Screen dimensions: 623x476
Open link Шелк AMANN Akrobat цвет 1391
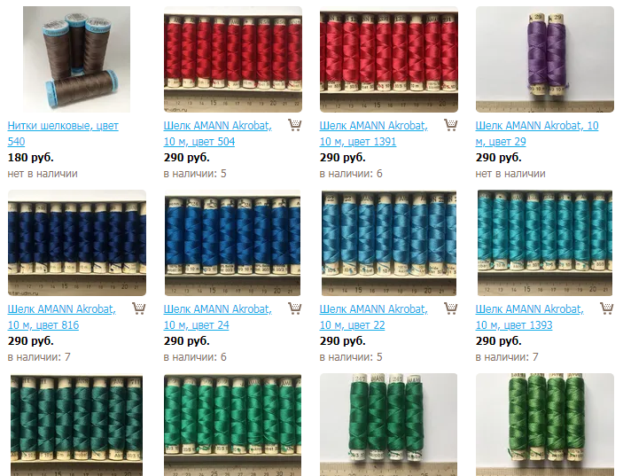pos(374,134)
